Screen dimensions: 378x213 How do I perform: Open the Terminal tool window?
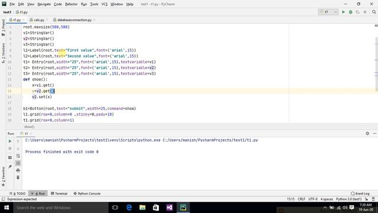59,193
